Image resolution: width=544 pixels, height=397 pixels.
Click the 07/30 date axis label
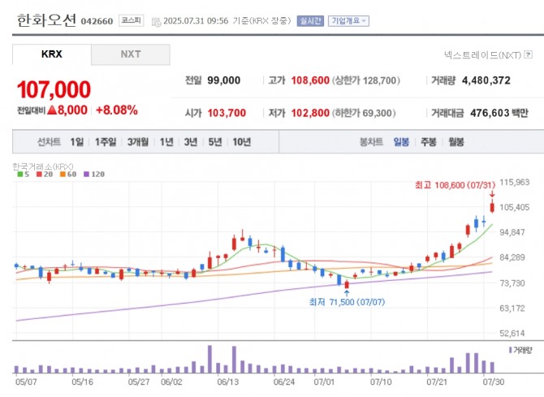pyautogui.click(x=494, y=382)
